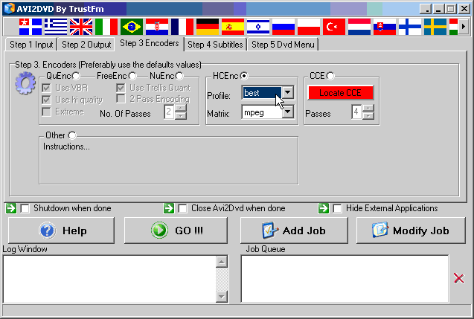
Task: Click the Use Trellis Quant checkbox
Action: [x=121, y=88]
